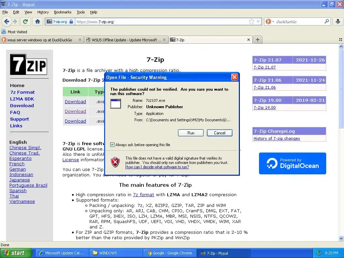Click the Most Visited bookmarks icon

[3, 32]
